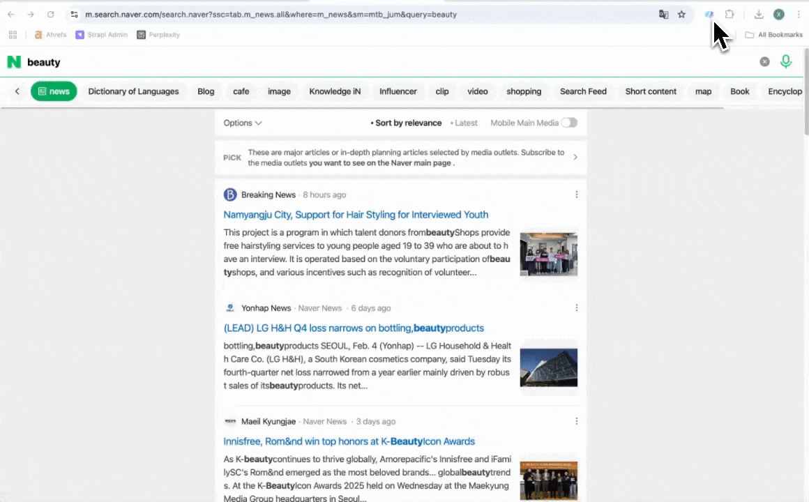The height and width of the screenshot is (502, 809).
Task: Switch to the shopping tab
Action: 524,91
